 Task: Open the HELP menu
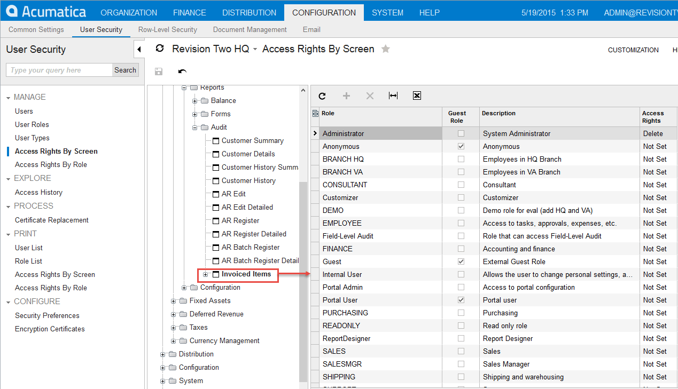pyautogui.click(x=430, y=12)
